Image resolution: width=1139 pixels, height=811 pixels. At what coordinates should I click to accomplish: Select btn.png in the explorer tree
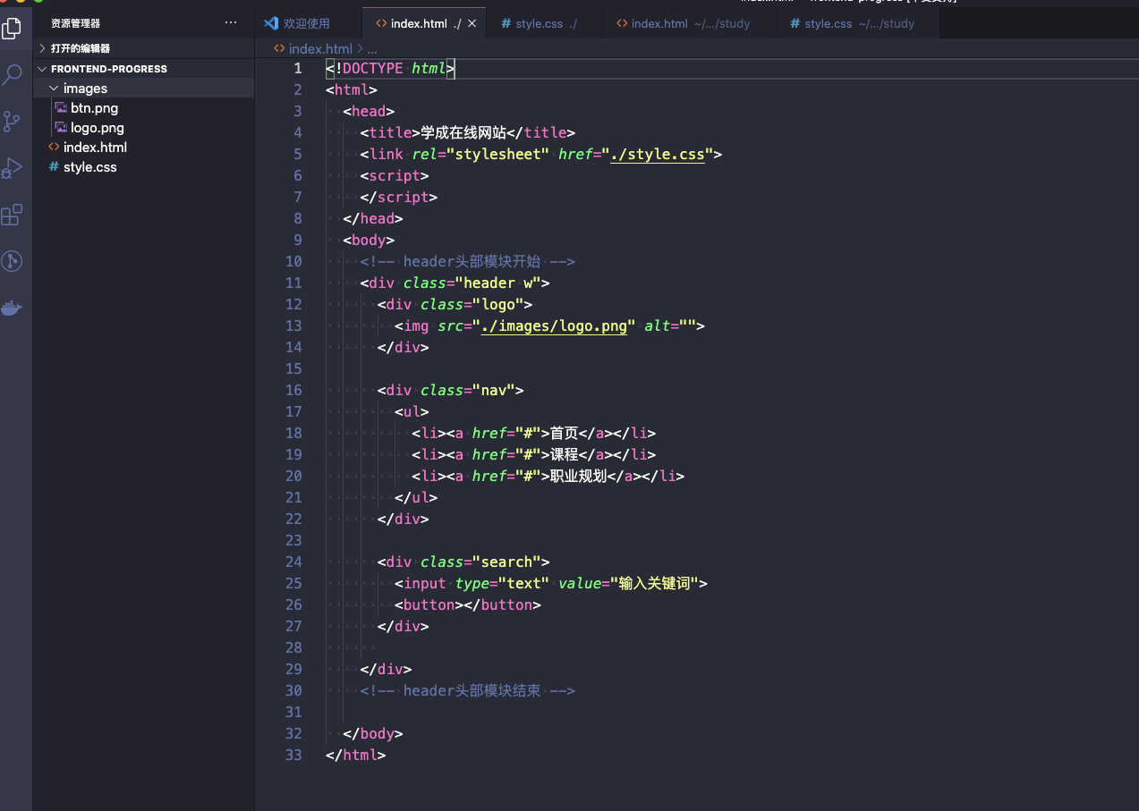pos(94,107)
